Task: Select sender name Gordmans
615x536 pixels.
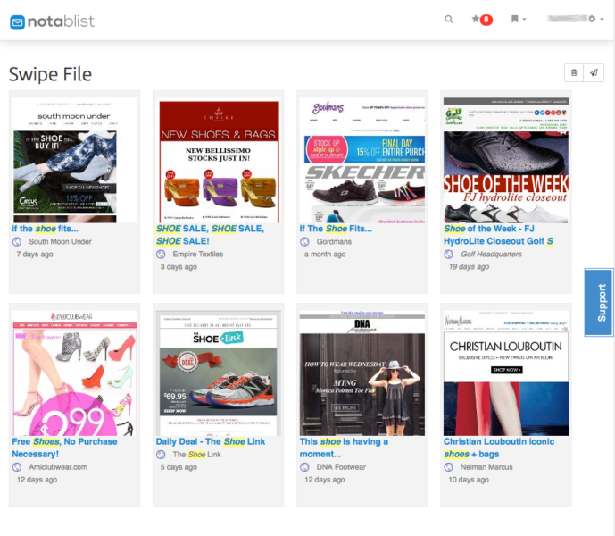Action: click(x=334, y=241)
